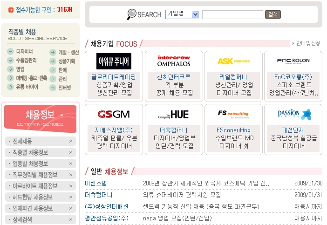Select the 아르바이트 채용정보 menu item
327x225 pixels.
40,186
